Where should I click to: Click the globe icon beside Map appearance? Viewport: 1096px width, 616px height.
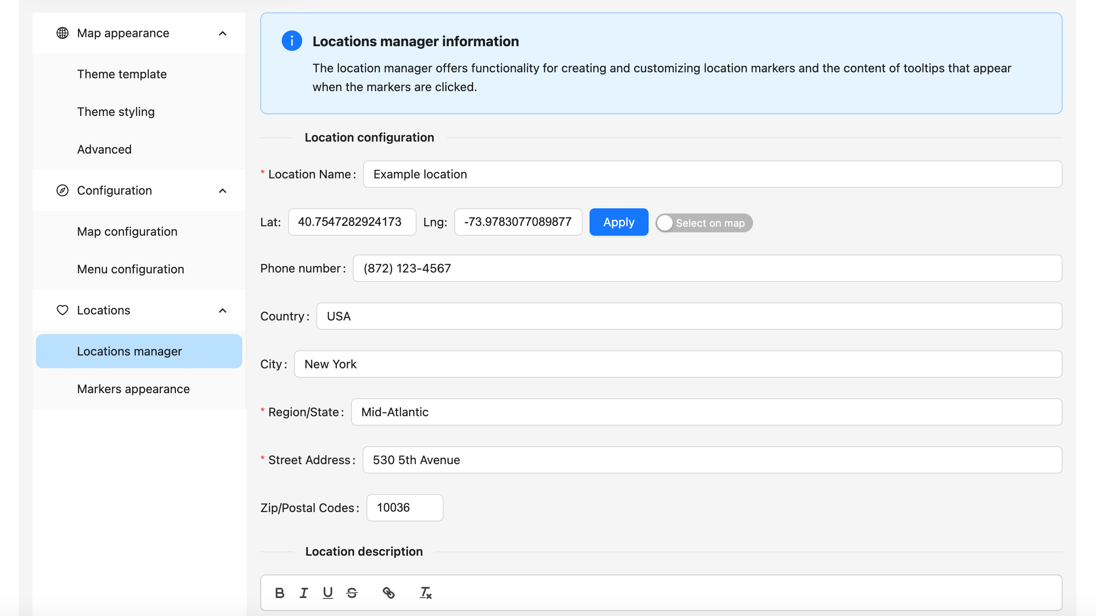[x=63, y=33]
